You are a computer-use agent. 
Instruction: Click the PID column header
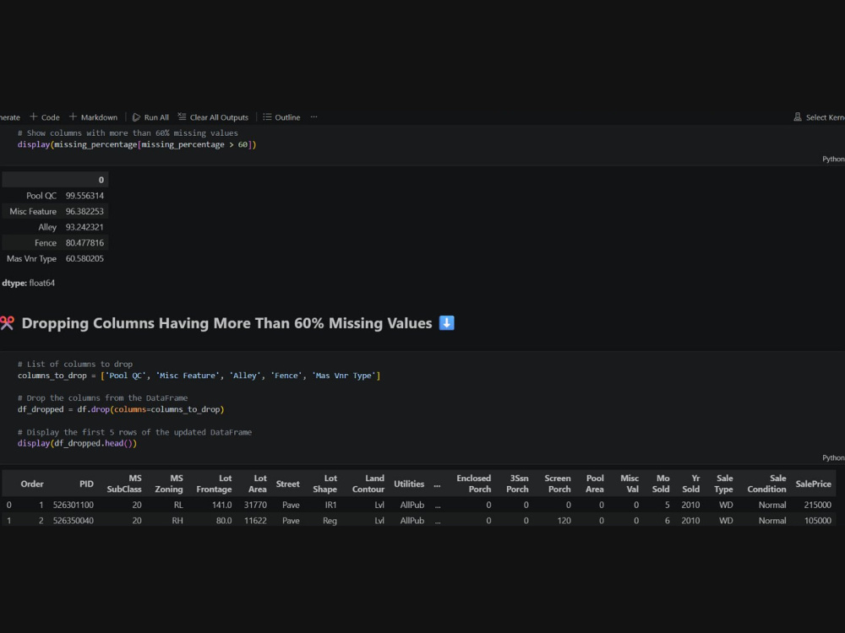[x=86, y=484]
